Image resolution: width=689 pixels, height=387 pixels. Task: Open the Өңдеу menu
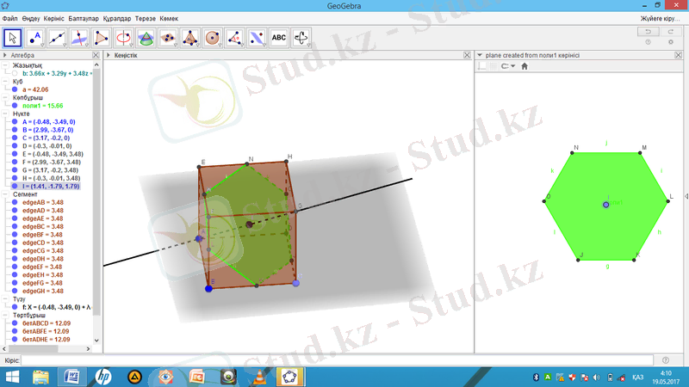tap(31, 18)
